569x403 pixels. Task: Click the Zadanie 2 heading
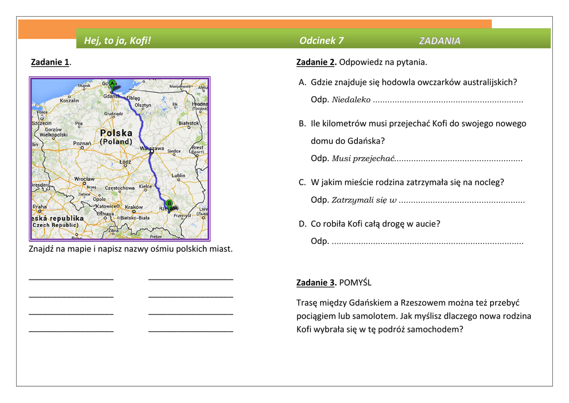click(x=316, y=62)
